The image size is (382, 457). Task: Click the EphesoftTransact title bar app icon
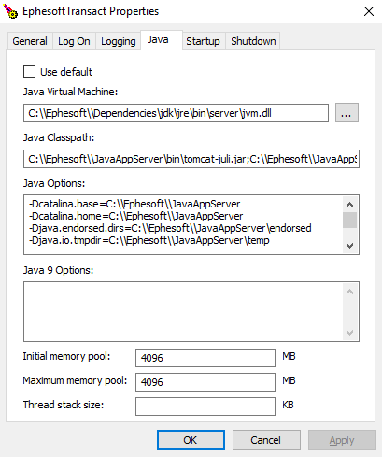pos(10,11)
